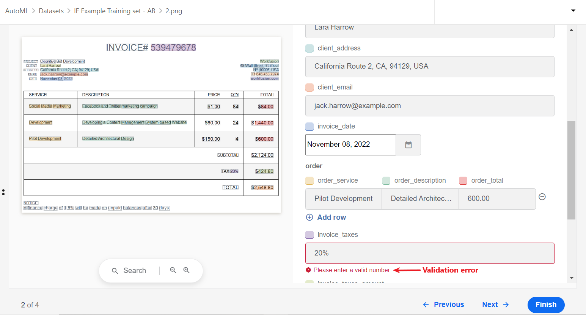Select workfusion.com in the invoice header
The image size is (586, 315).
click(264, 78)
